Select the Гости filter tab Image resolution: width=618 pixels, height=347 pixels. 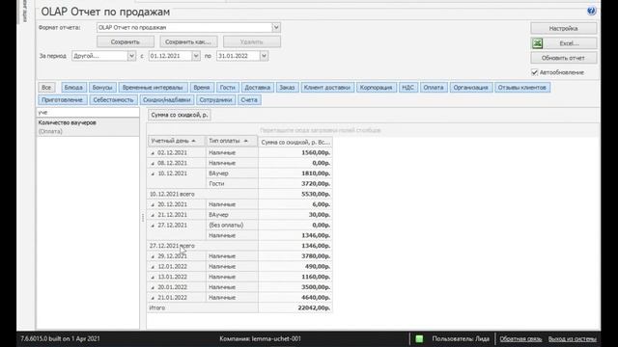click(228, 88)
